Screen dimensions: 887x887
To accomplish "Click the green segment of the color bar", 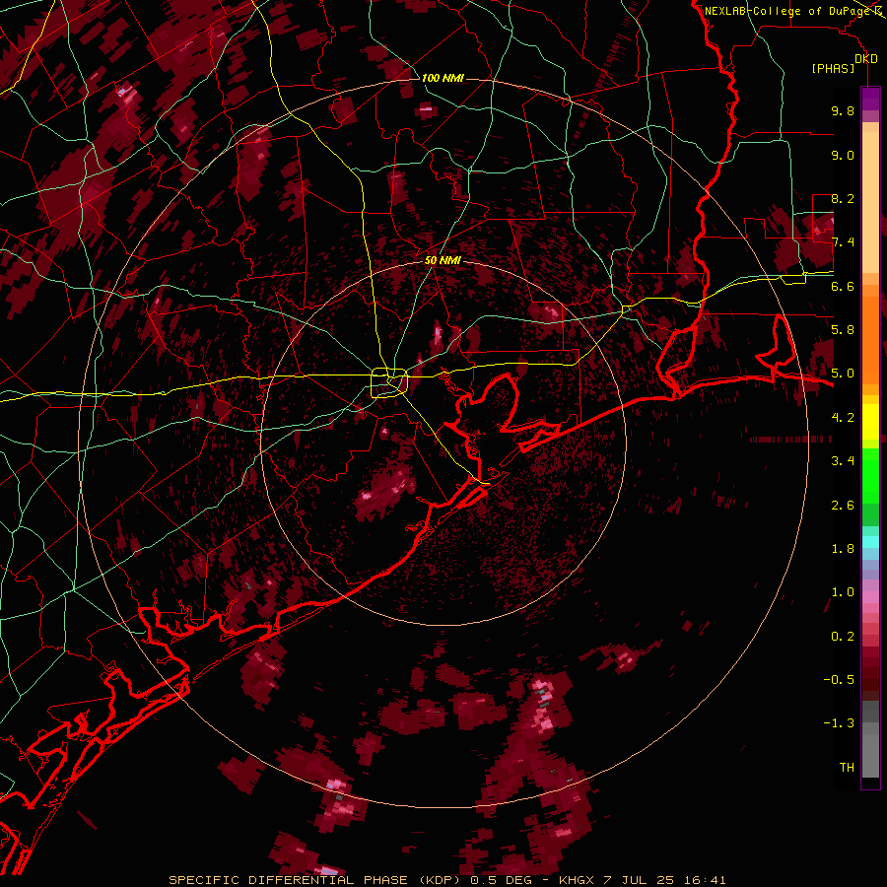I will click(870, 475).
